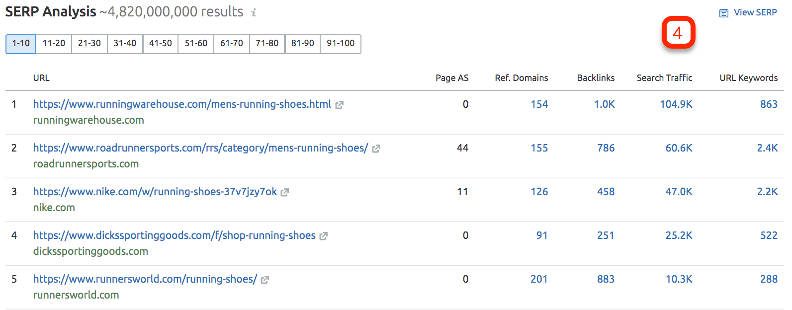Open referring domains value 155
Image resolution: width=792 pixels, height=310 pixels.
point(539,148)
